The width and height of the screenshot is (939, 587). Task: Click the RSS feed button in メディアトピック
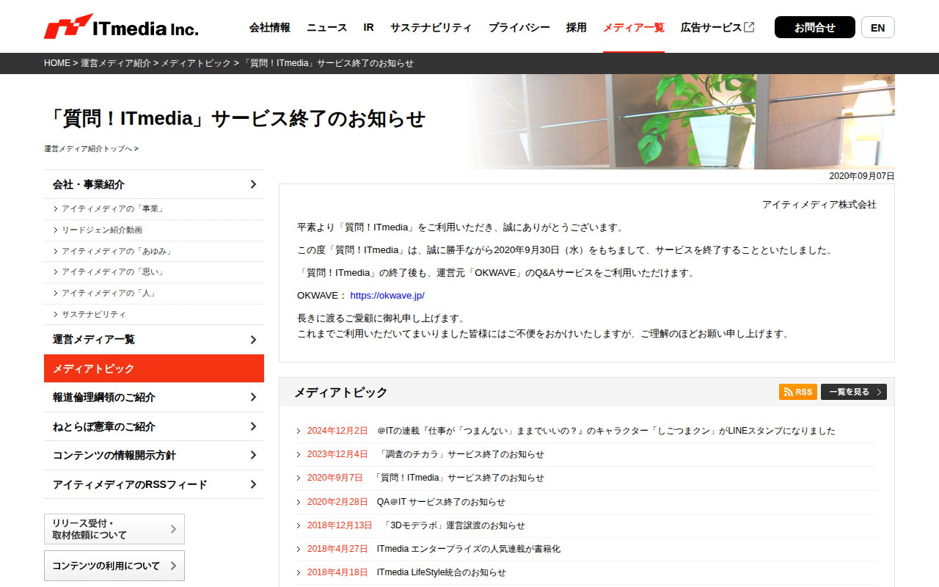(x=798, y=392)
